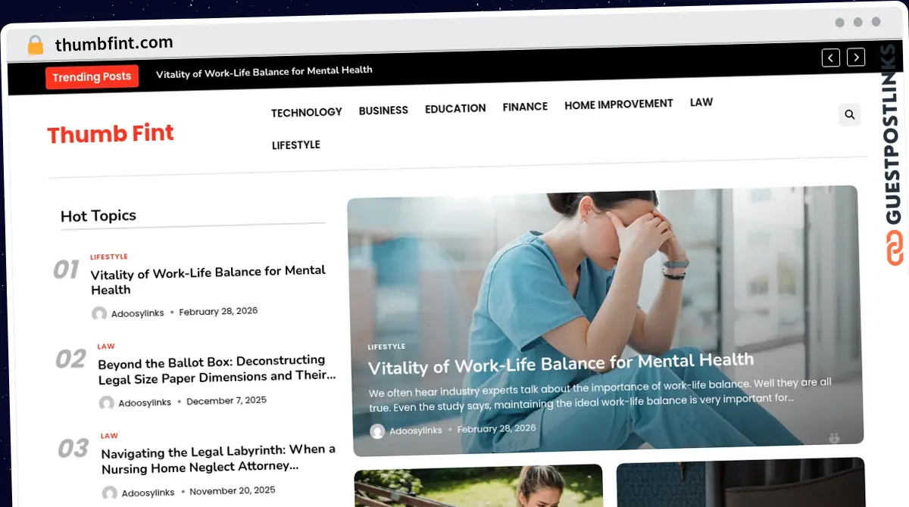Click Adoosylinks avatar under Hot Topic 01
This screenshot has width=909, height=507.
[99, 313]
